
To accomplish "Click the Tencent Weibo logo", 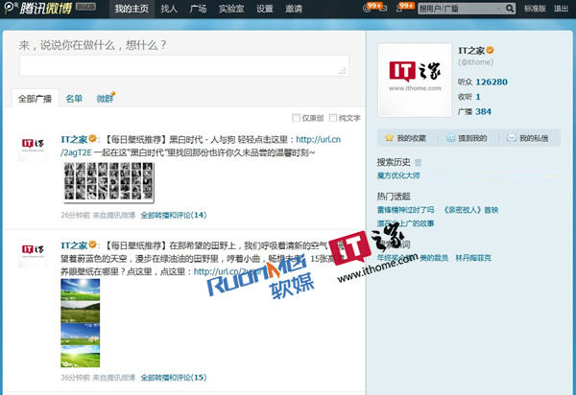I will click(38, 8).
